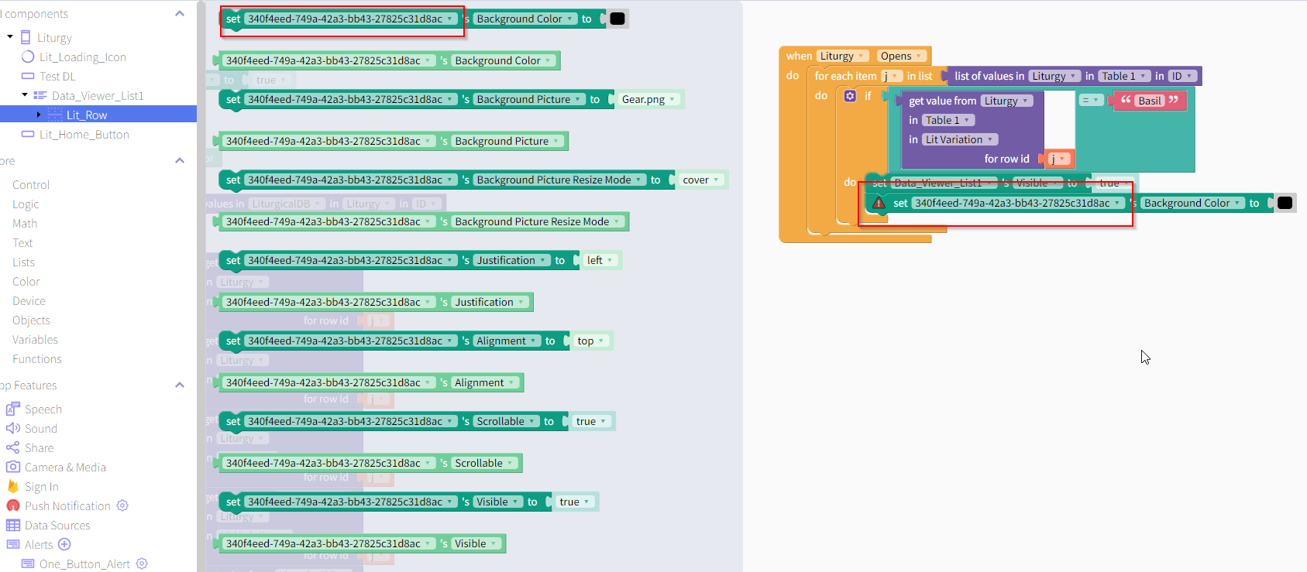
Task: Click the Camera & Media camera icon
Action: click(12, 467)
